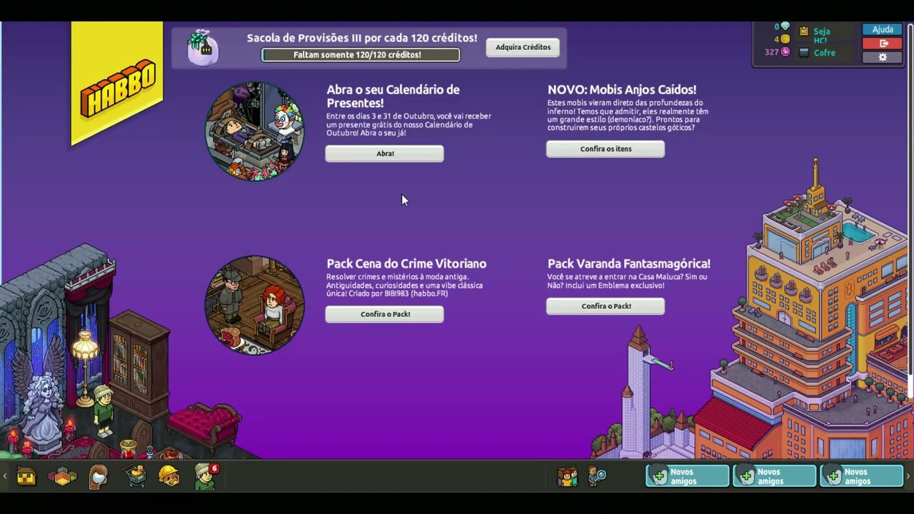Open settings via the gear icon
914x514 pixels.
coord(883,57)
